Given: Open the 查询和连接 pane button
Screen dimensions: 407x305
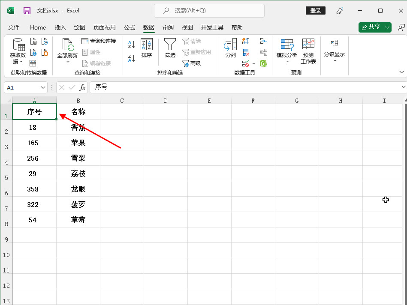Looking at the screenshot, I should point(99,41).
